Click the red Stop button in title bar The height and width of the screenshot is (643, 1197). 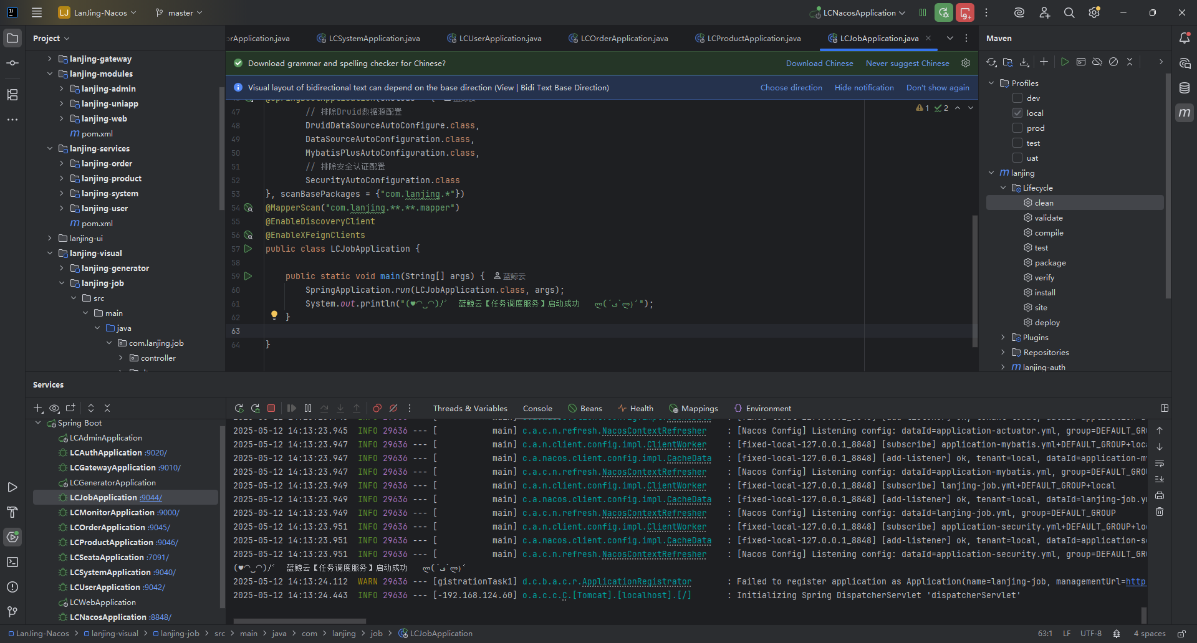coord(965,12)
